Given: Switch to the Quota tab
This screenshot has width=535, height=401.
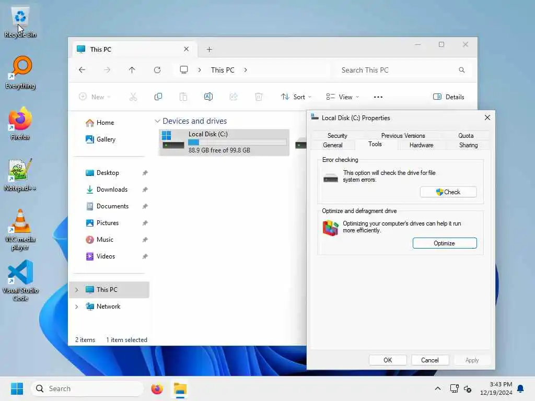Looking at the screenshot, I should click(466, 135).
